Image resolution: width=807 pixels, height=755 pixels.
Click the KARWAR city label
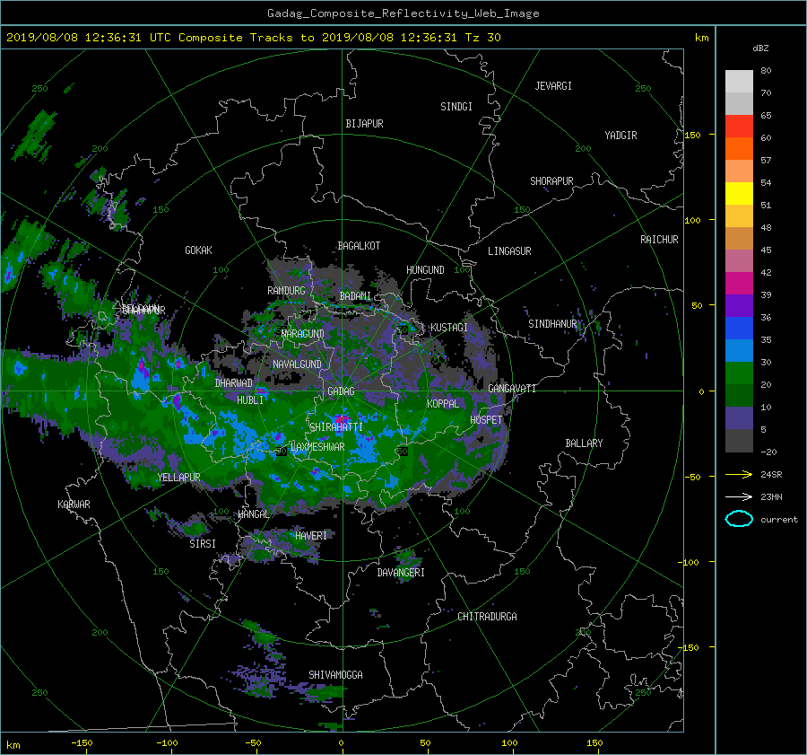(x=74, y=505)
